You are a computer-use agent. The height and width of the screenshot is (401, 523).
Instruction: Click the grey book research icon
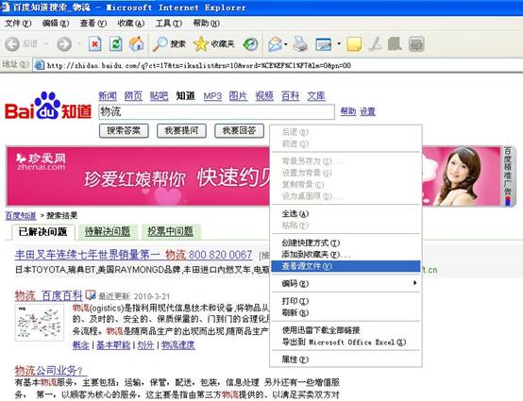coord(395,44)
